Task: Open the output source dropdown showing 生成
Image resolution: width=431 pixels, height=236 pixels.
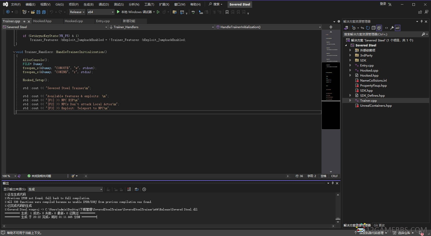Action: coord(65,189)
